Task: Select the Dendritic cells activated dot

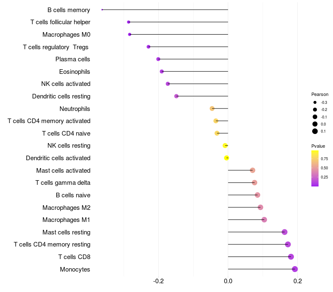Action: coord(226,158)
